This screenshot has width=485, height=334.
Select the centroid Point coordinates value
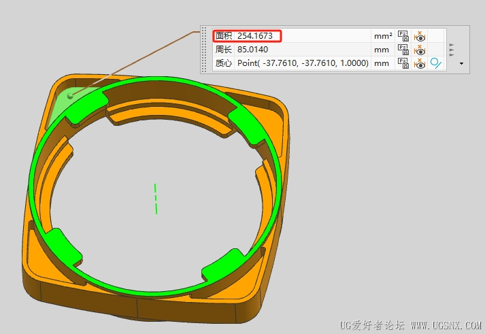[x=303, y=63]
